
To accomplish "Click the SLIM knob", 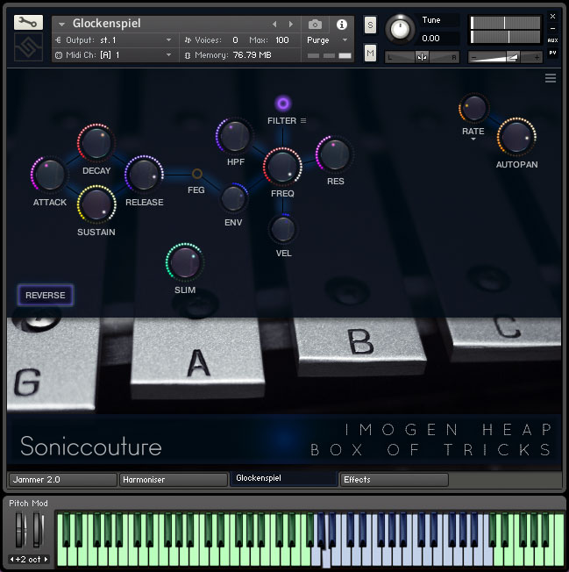I will pyautogui.click(x=184, y=262).
